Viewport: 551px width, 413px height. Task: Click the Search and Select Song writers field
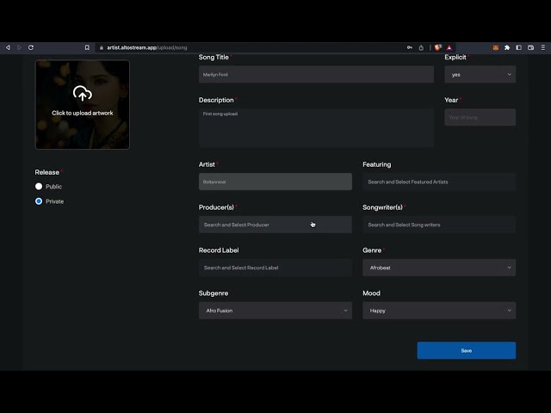(x=439, y=225)
